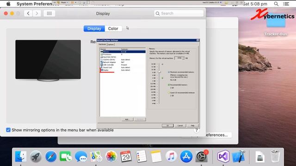This screenshot has width=296, height=166.
Task: Go forward in System Preferences
Action: (x=37, y=13)
